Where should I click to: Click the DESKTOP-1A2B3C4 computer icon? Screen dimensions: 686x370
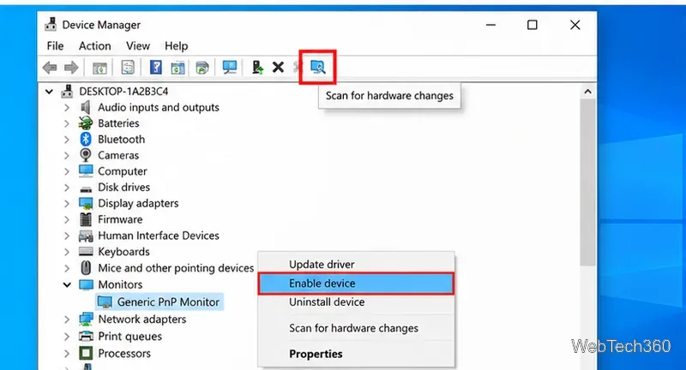(x=67, y=92)
